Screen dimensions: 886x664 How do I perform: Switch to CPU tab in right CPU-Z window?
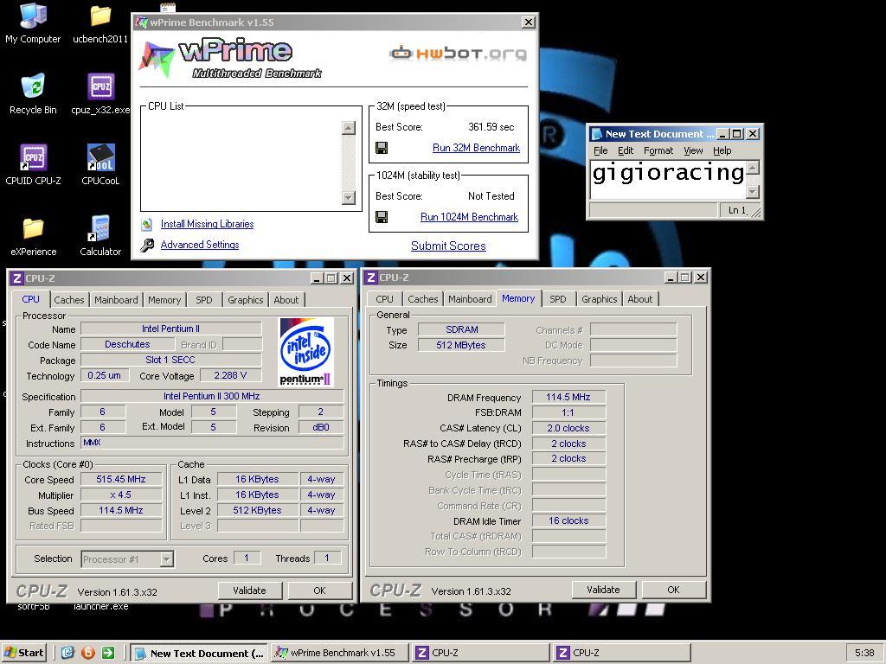[x=384, y=299]
